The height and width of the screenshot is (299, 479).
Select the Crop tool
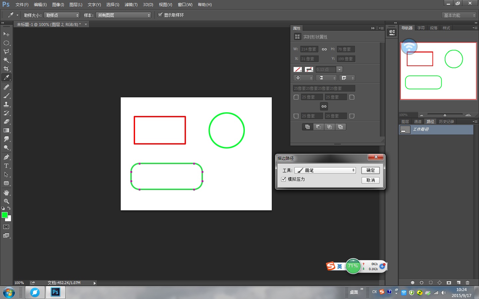pos(6,69)
